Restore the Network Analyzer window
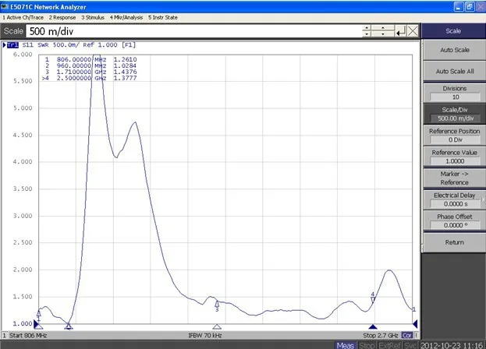Image resolution: width=486 pixels, height=349 pixels. click(x=470, y=6)
